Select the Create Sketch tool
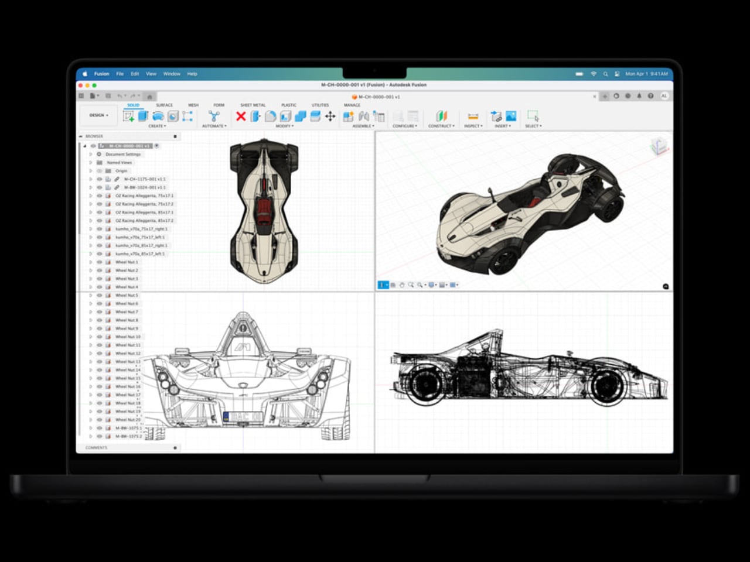The width and height of the screenshot is (750, 562). coord(128,116)
